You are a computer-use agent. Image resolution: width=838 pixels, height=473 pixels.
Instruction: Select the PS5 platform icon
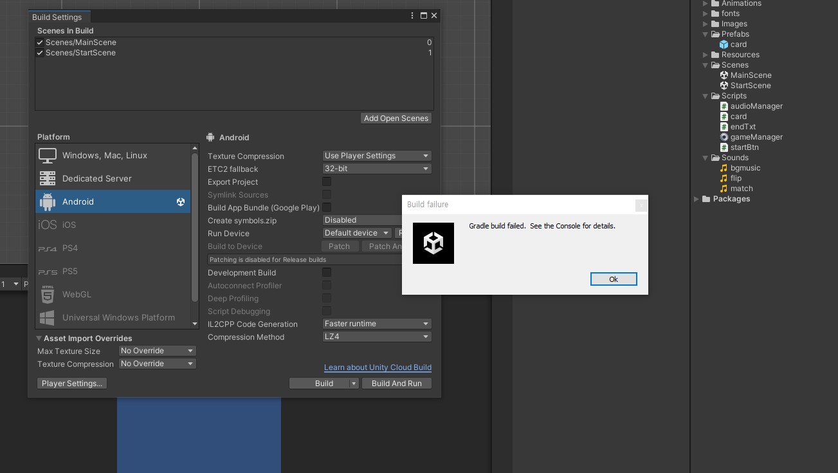click(x=48, y=271)
